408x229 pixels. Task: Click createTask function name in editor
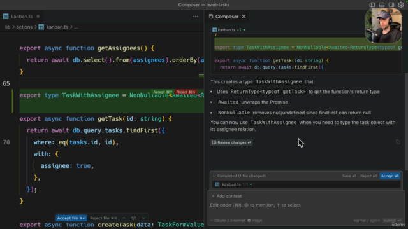click(x=115, y=225)
